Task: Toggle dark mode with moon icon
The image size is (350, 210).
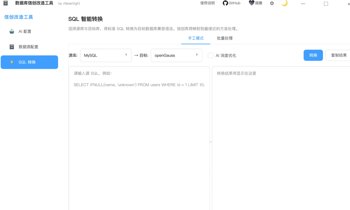Action: click(x=284, y=3)
